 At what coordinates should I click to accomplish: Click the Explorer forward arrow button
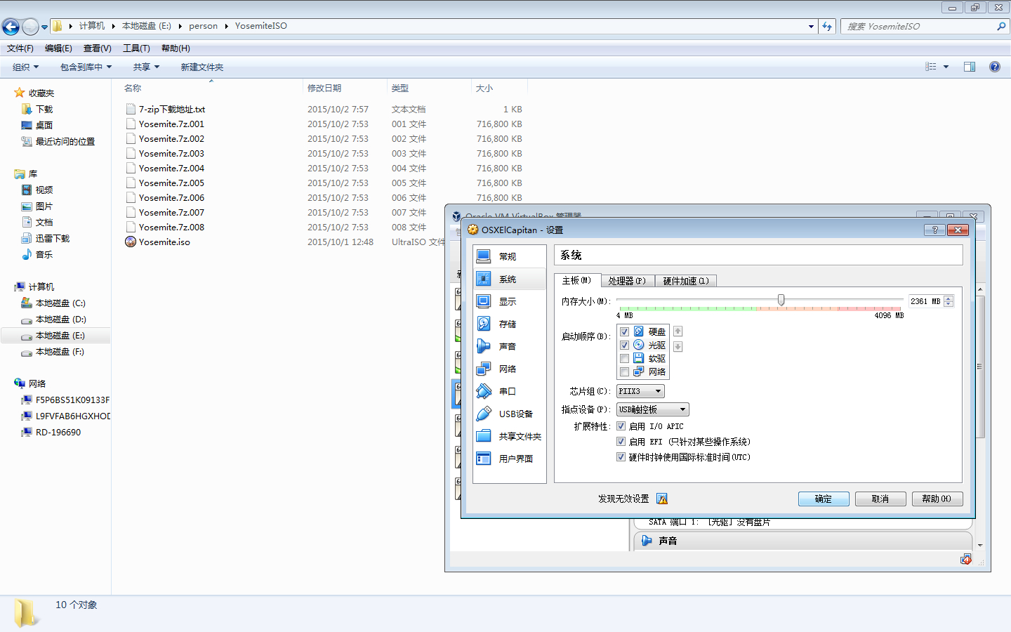30,27
